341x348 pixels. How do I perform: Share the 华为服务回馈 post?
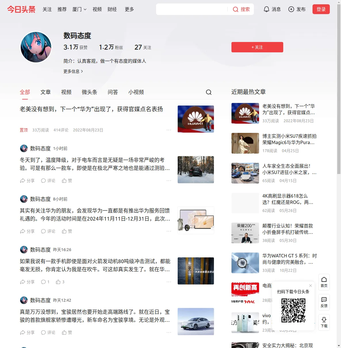tap(27, 231)
